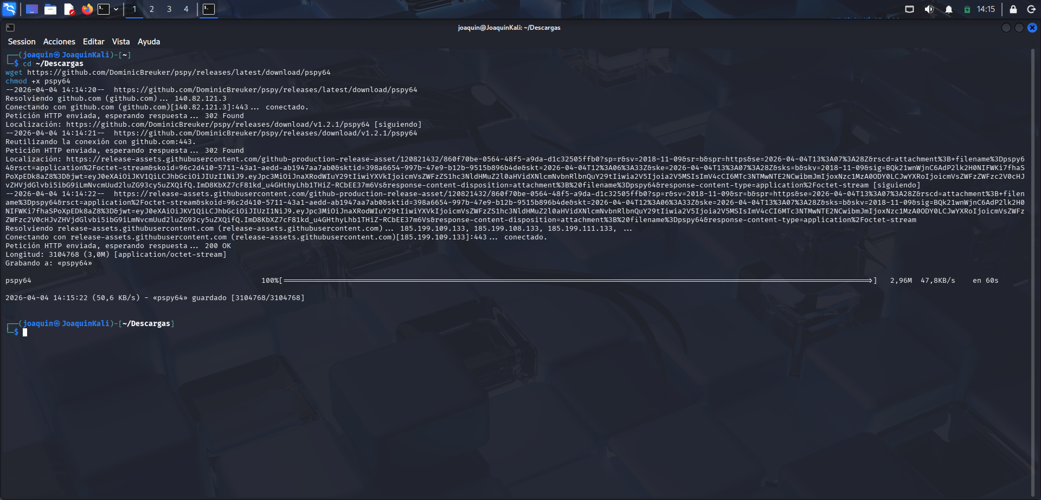Switch to workspace 2
Screen dimensions: 1041x500
point(151,9)
